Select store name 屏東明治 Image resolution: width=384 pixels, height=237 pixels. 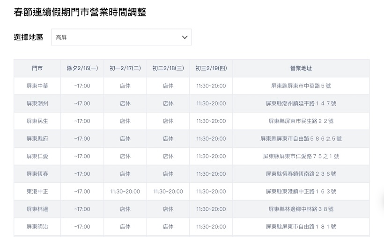[x=37, y=227]
